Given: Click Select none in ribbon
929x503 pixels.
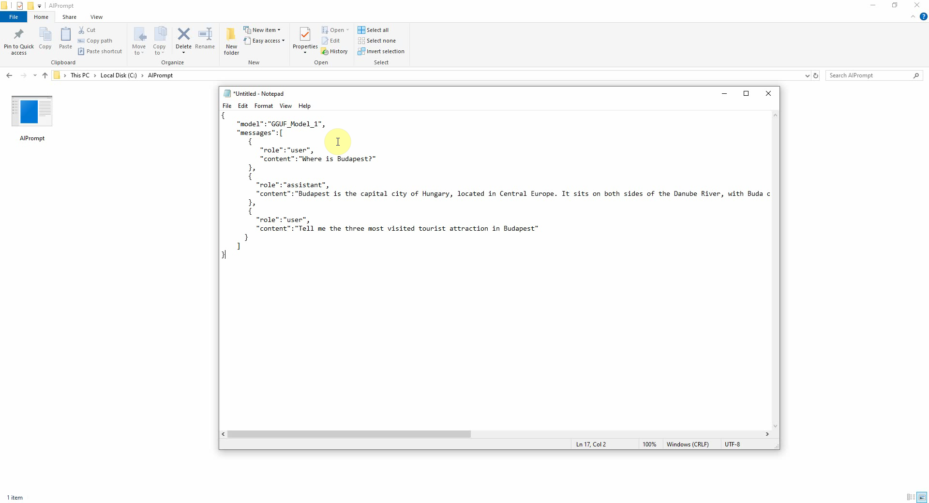Looking at the screenshot, I should 376,41.
